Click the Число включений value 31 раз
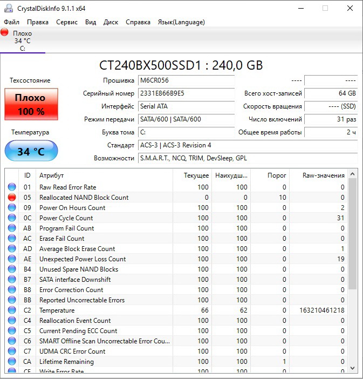363x379 pixels. tap(331, 119)
